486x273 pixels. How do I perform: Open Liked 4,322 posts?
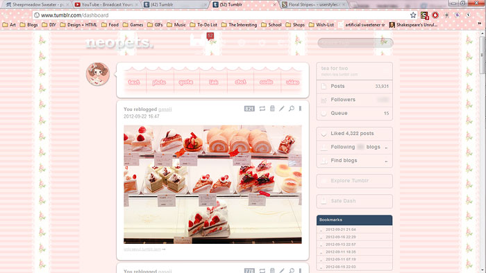tap(355, 134)
